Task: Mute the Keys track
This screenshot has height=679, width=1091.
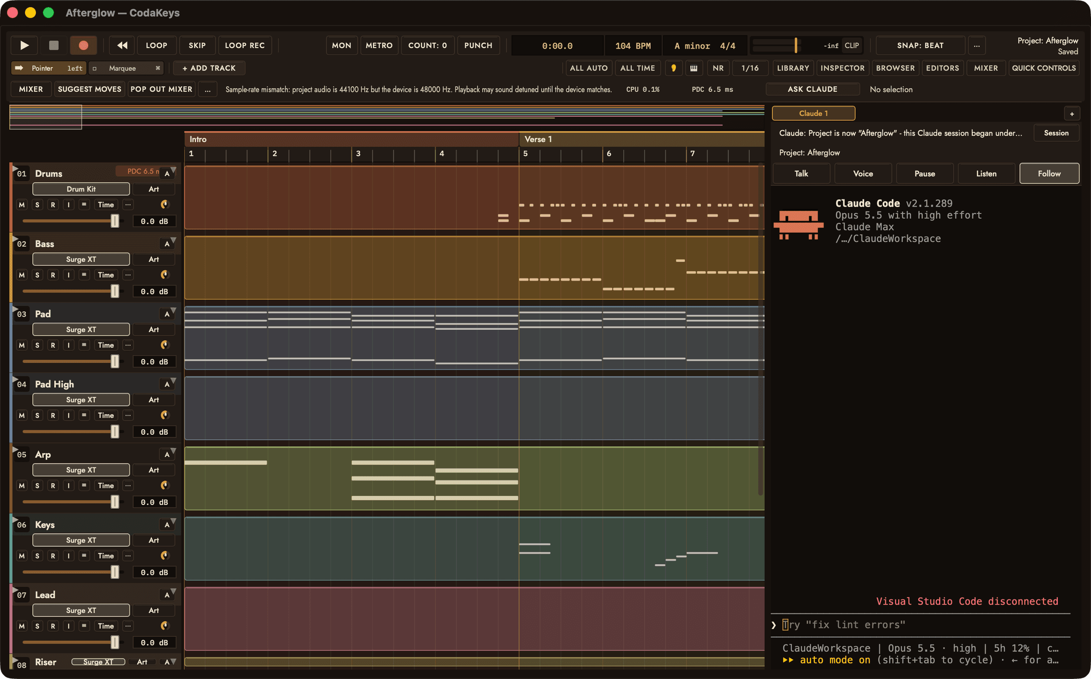Action: pos(22,555)
